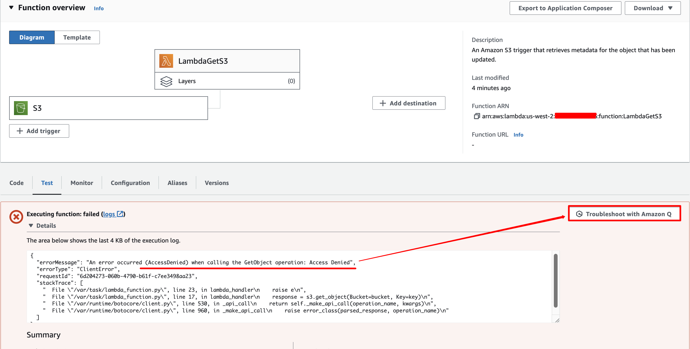Select the Test tab

pyautogui.click(x=47, y=183)
